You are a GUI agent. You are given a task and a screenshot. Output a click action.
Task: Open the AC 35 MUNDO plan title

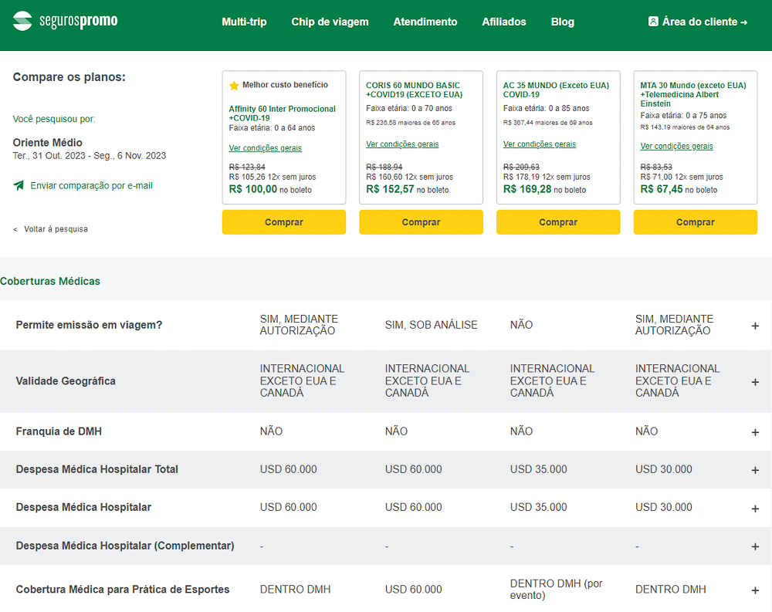pos(556,90)
